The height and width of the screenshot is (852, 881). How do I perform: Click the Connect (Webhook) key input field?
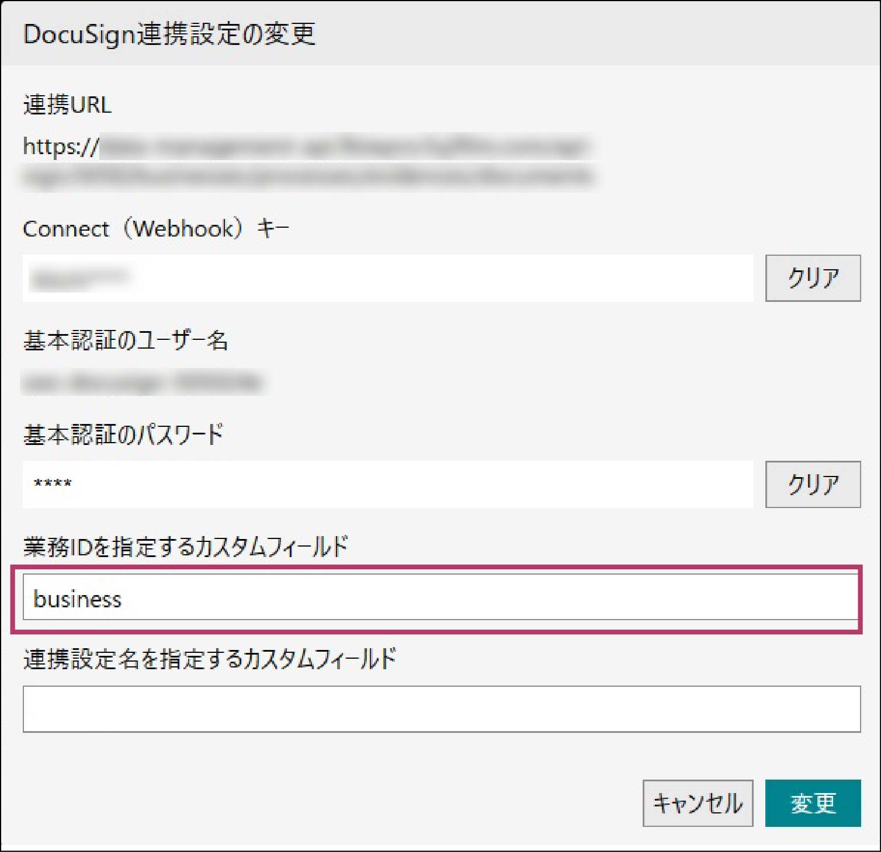[387, 279]
